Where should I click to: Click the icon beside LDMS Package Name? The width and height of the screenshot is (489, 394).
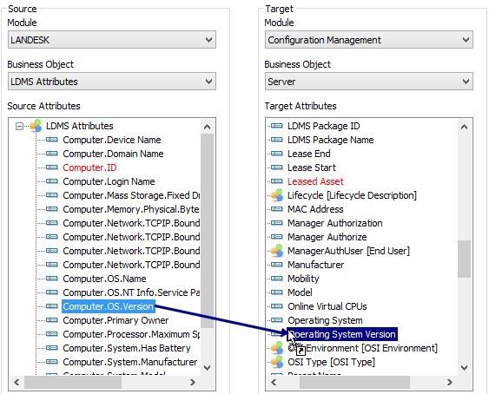(x=276, y=140)
